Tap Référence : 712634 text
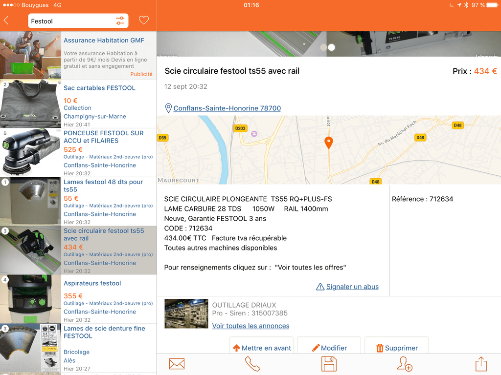501x375 pixels. (x=422, y=199)
